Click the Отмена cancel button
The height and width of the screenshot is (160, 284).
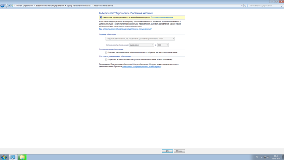[x=179, y=151]
